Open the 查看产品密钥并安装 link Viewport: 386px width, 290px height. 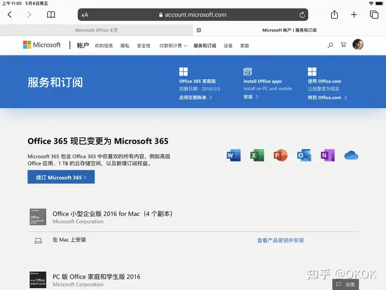coord(280,240)
